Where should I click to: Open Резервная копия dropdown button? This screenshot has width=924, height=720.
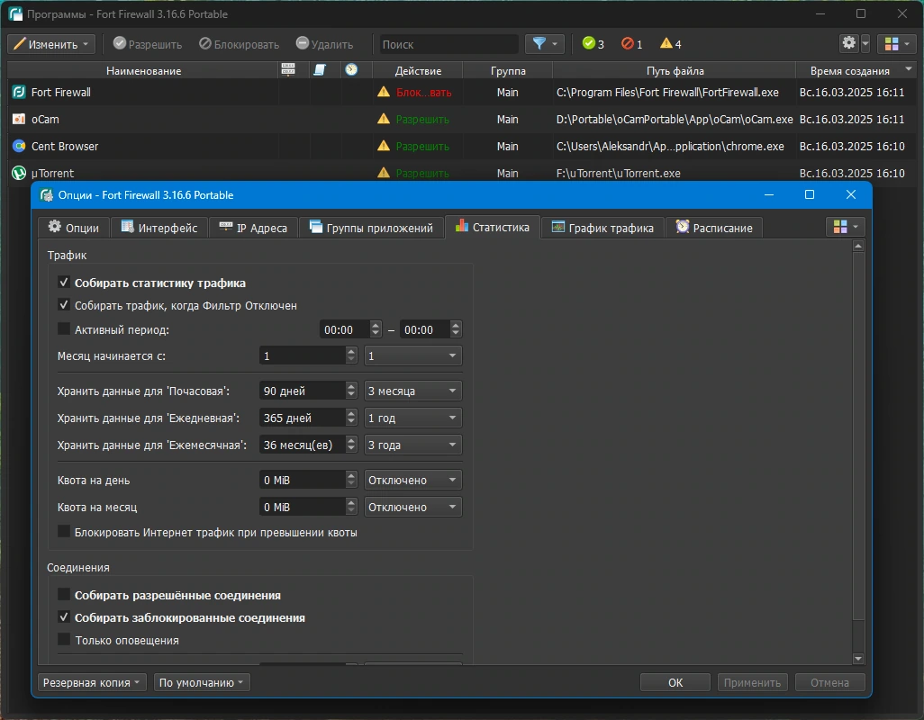(92, 682)
